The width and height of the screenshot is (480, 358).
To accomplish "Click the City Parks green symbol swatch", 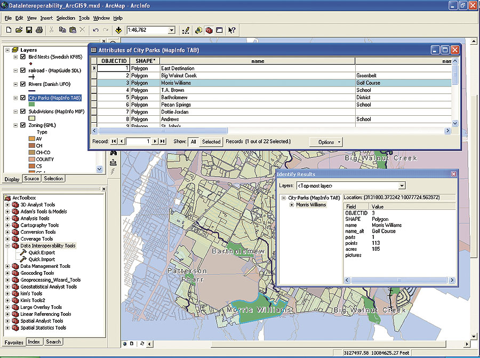I will [31, 105].
